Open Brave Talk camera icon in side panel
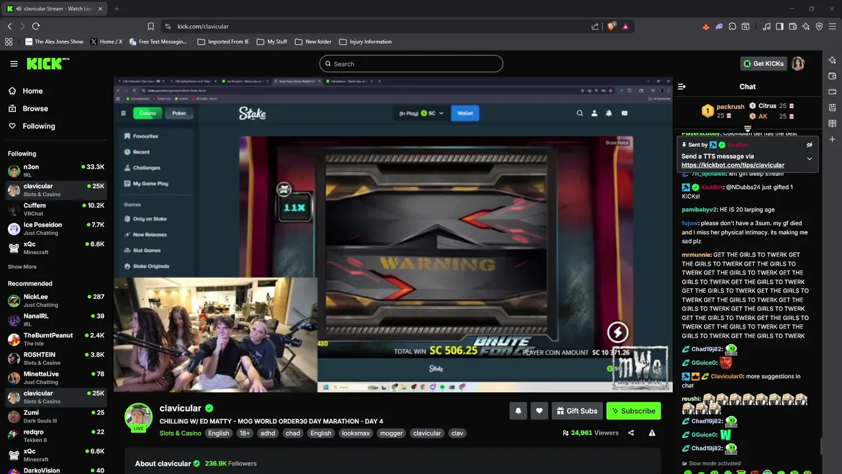 [832, 92]
